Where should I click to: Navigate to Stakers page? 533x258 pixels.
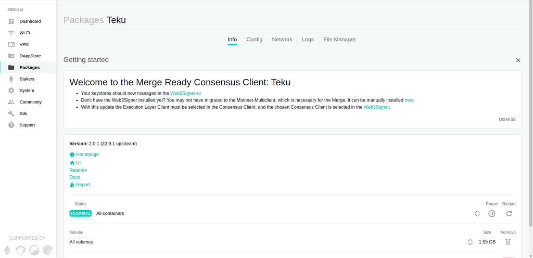(x=27, y=79)
